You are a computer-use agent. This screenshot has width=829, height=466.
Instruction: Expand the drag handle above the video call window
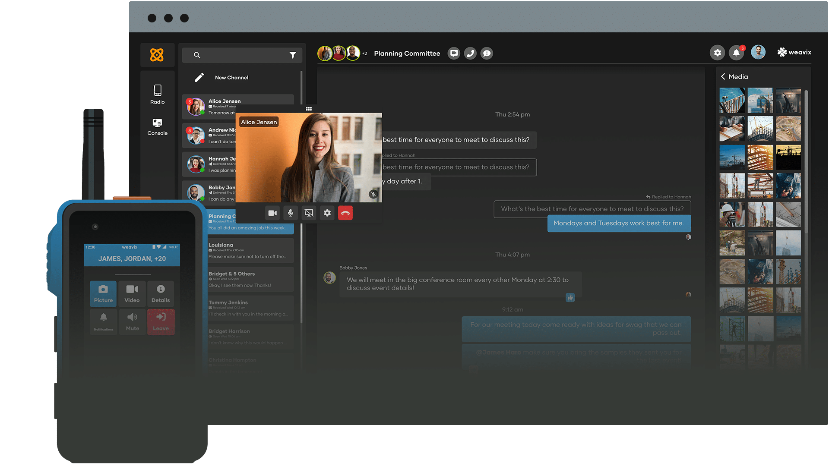pyautogui.click(x=309, y=109)
